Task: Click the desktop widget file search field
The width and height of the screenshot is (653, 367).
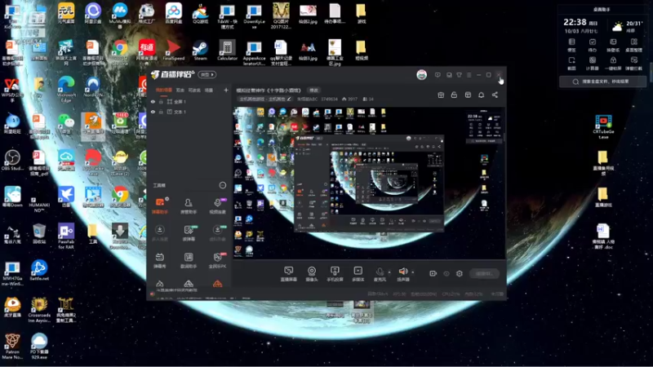Action: pyautogui.click(x=602, y=82)
